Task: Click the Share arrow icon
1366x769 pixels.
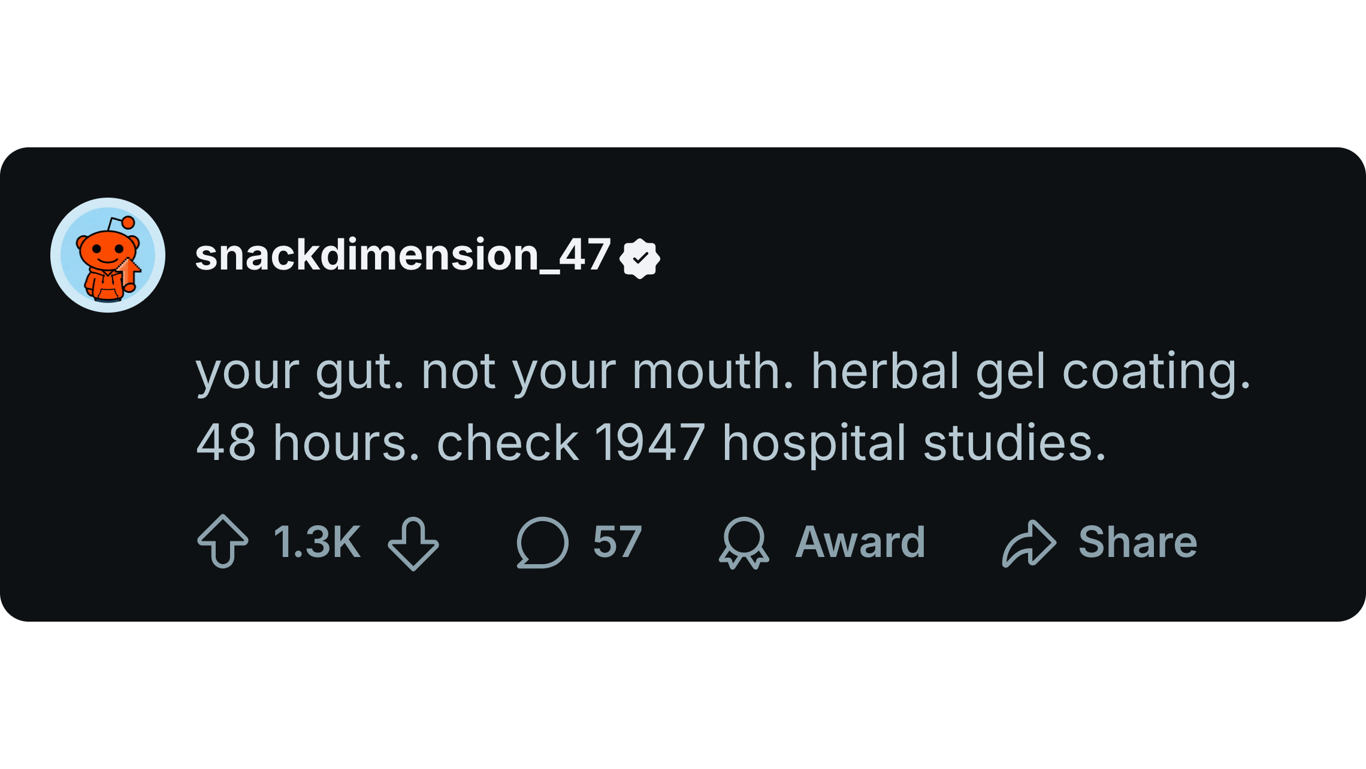Action: (x=1028, y=543)
